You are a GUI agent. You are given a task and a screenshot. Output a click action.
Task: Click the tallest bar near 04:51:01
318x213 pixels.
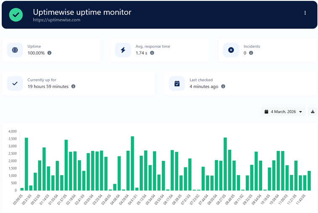pyautogui.click(x=132, y=164)
